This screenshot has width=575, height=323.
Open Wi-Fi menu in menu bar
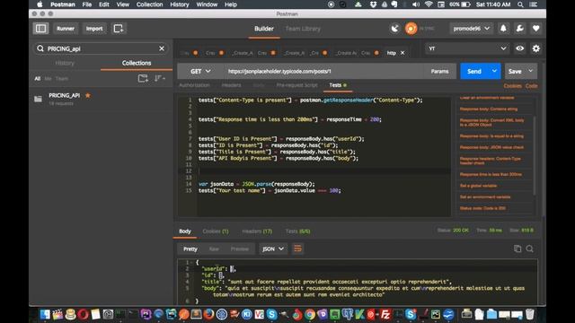point(429,4)
